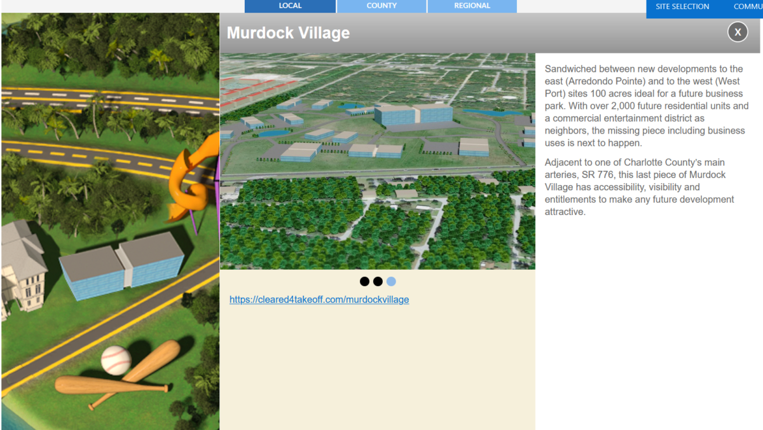
Task: Click the white baseball on the map
Action: click(x=116, y=359)
